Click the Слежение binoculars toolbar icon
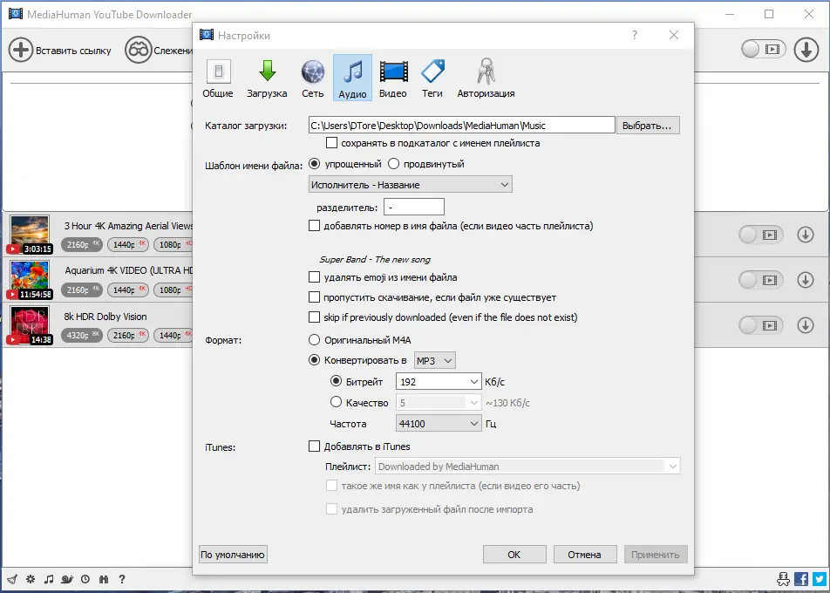Viewport: 830px width, 593px height. tap(138, 51)
